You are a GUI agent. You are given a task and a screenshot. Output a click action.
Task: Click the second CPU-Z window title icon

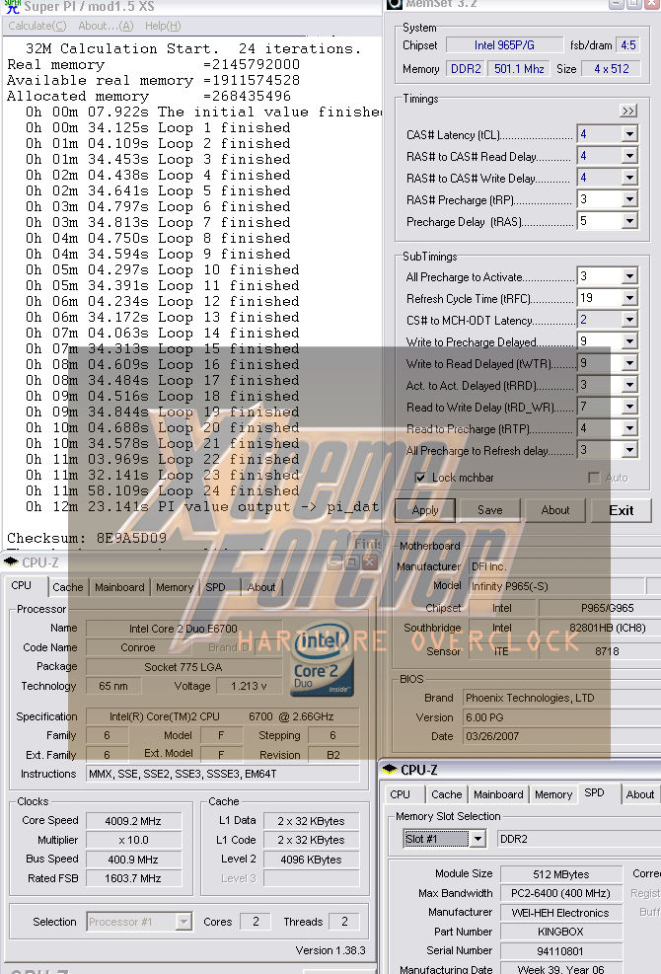[390, 769]
